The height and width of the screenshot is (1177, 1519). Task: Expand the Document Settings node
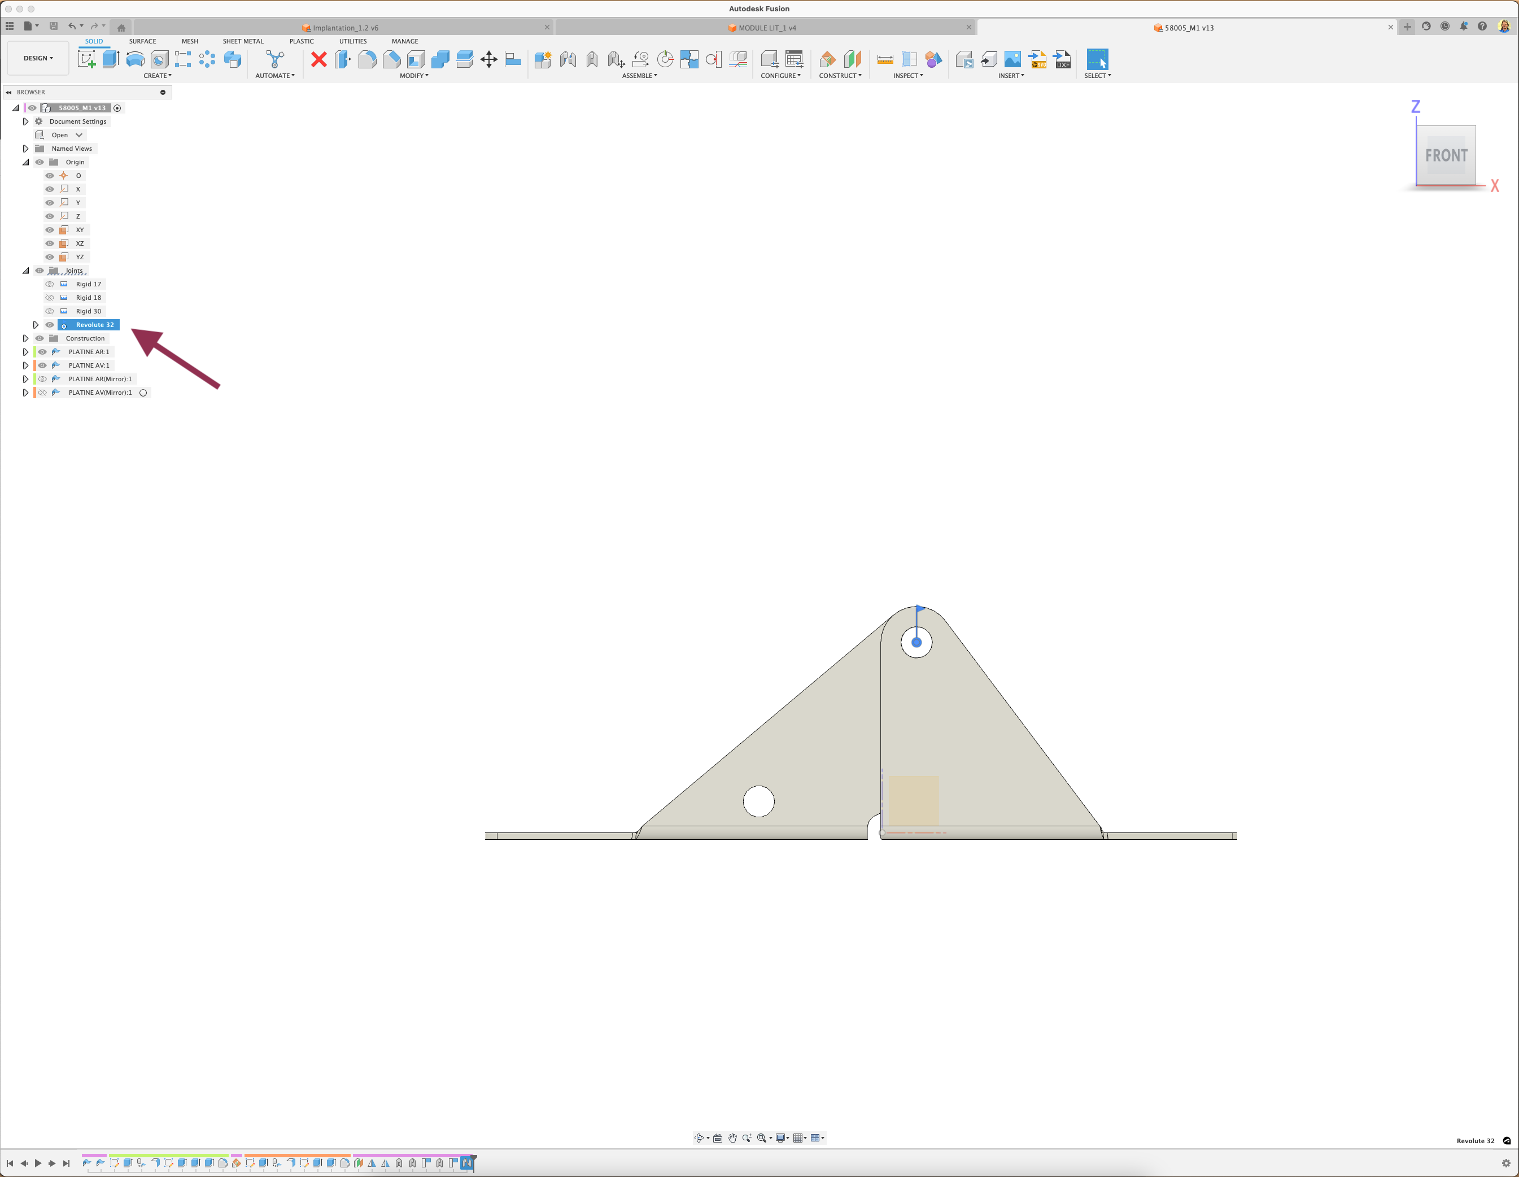tap(26, 122)
